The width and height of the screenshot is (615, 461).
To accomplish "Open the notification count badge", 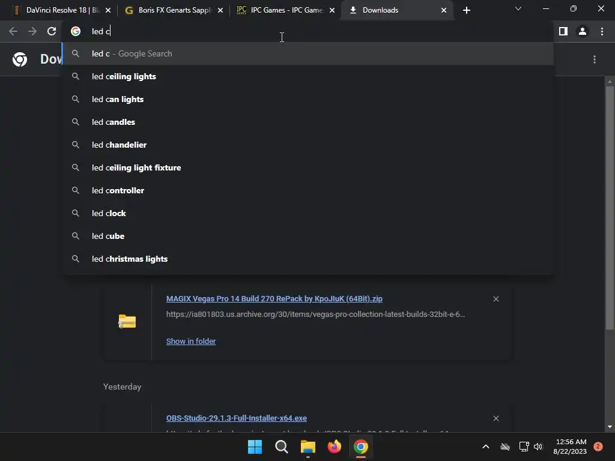I will click(598, 447).
